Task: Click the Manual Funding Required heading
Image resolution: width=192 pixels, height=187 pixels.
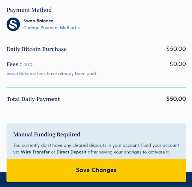Action: pos(46,135)
